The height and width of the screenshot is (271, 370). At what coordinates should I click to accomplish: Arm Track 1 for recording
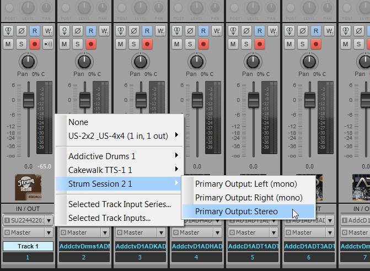click(x=35, y=44)
